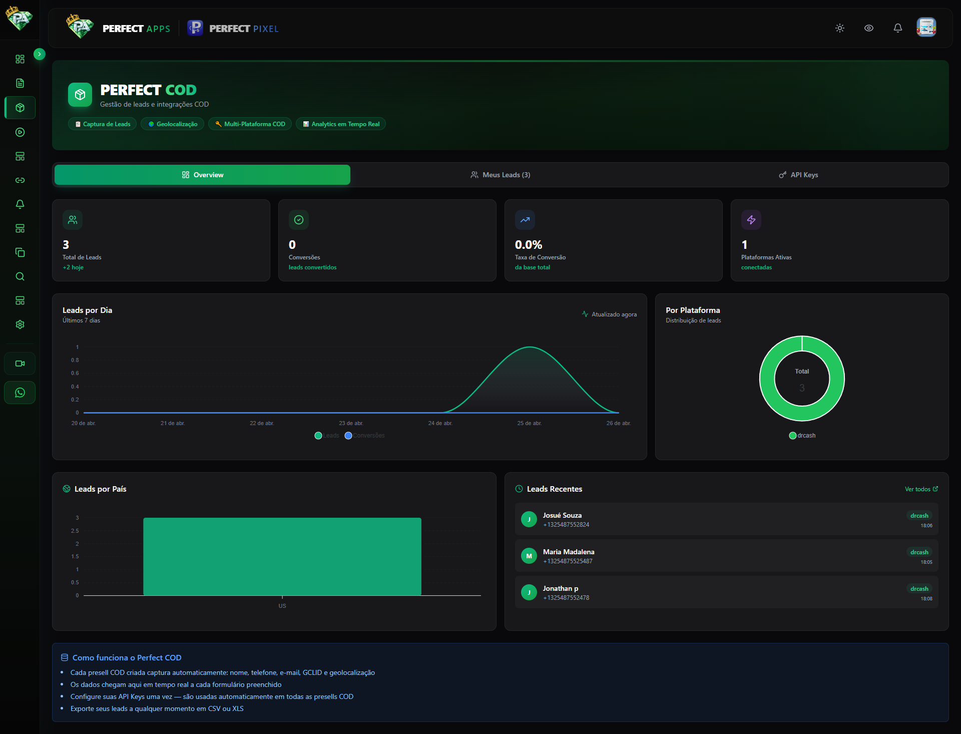Toggle the Conversões series in chart legend

click(365, 436)
